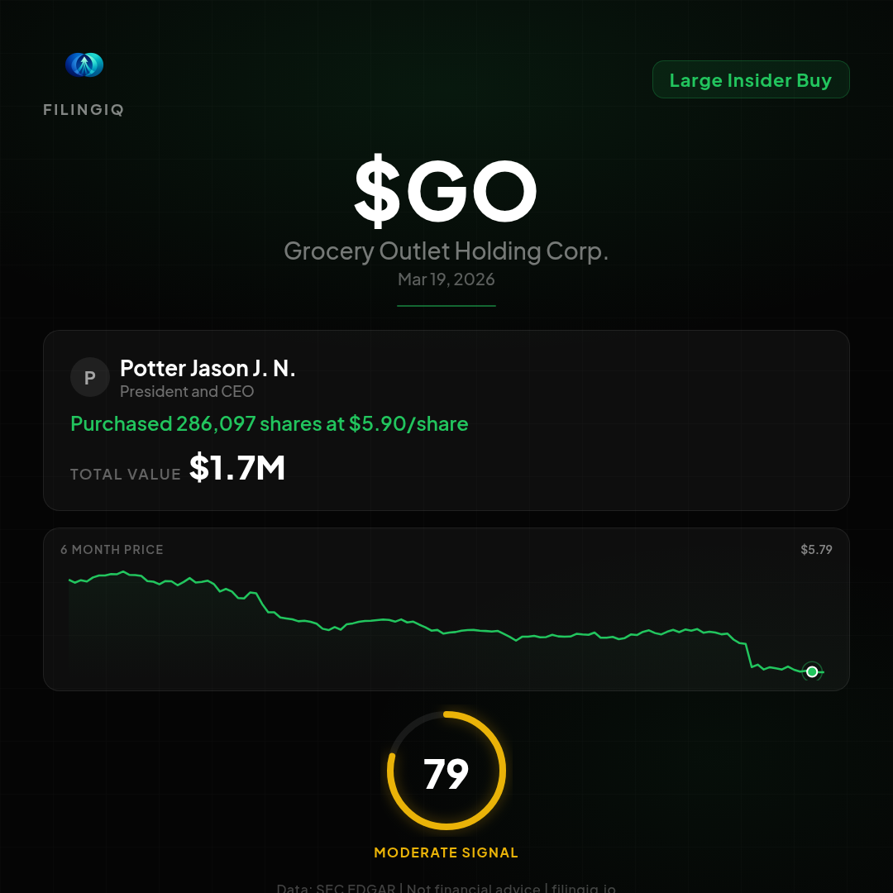
Task: Click the peak of the price line
Action: click(123, 571)
